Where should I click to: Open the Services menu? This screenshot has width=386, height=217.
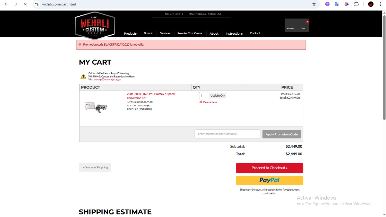pyautogui.click(x=165, y=33)
